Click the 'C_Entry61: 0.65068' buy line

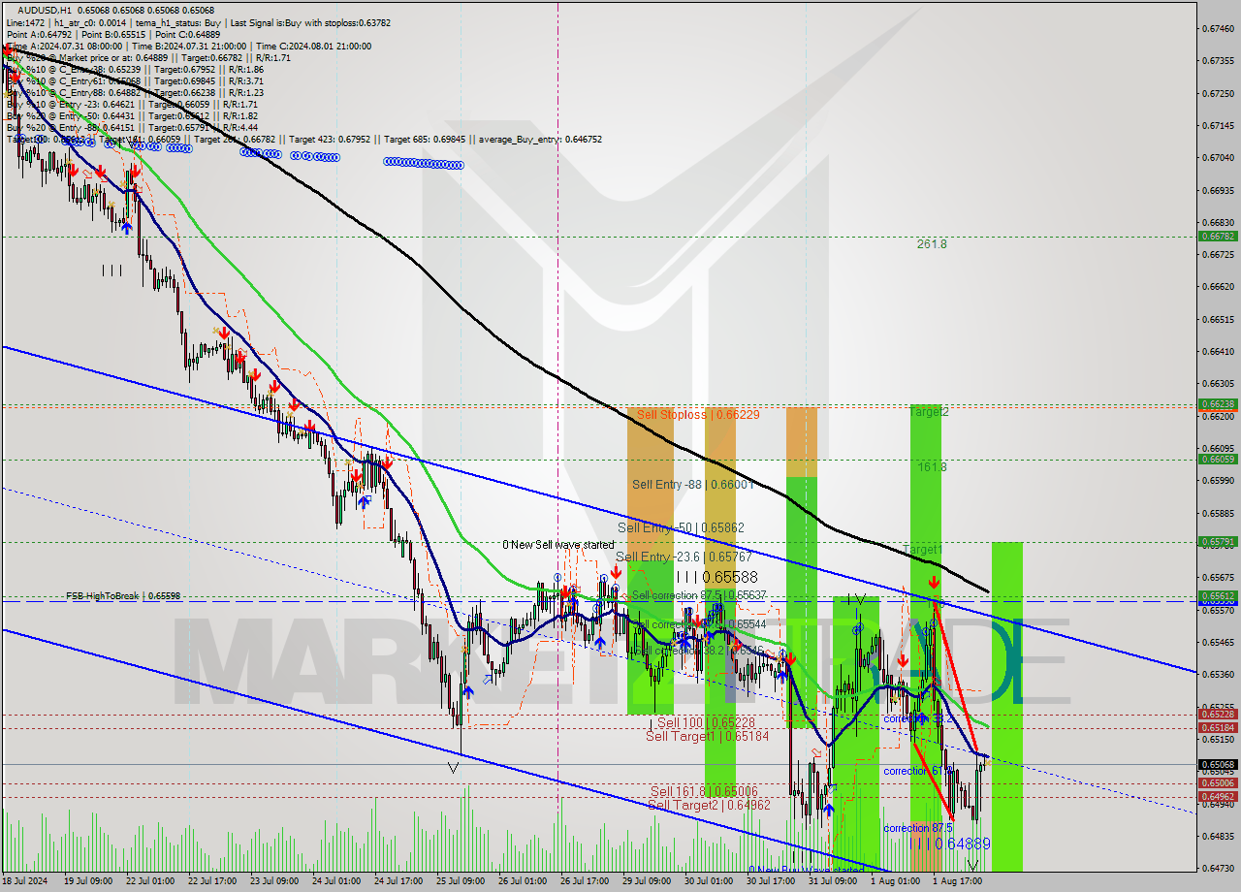click(x=135, y=81)
